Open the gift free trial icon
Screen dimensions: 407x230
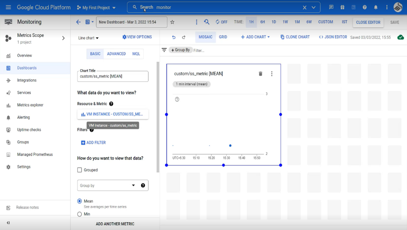click(342, 7)
